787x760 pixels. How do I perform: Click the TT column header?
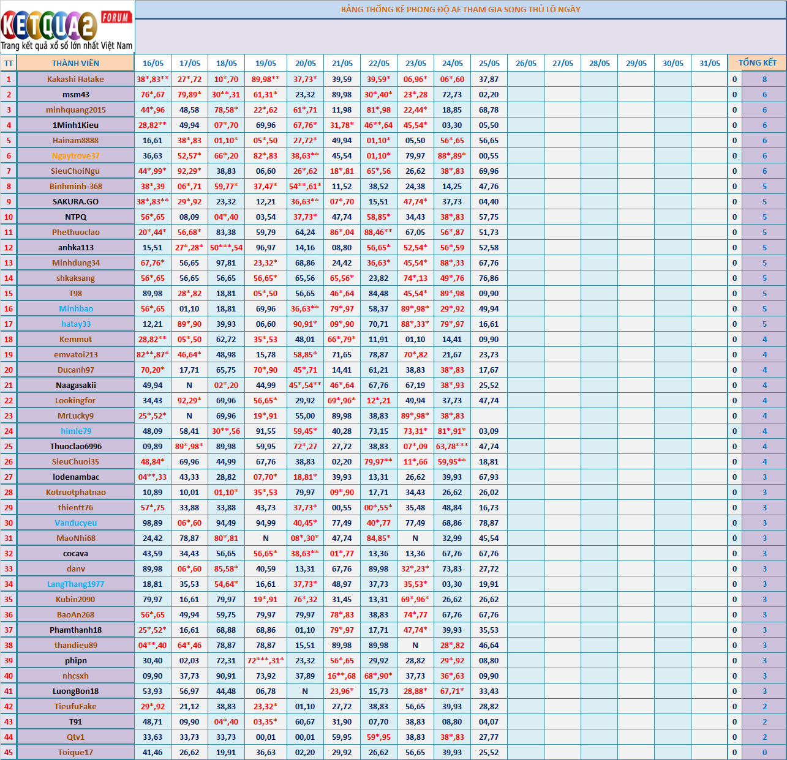tap(9, 63)
